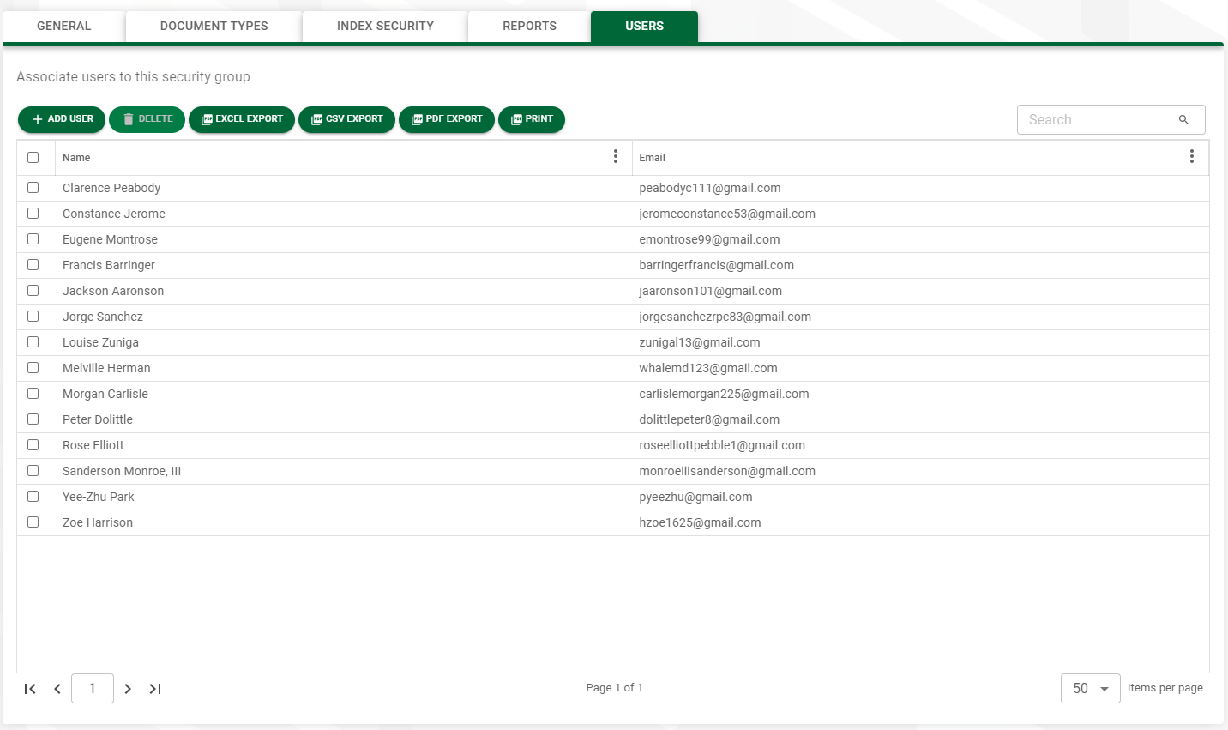Viewport: 1228px width, 730px height.
Task: Click email hzoe1625@gmail.com
Action: [x=700, y=522]
